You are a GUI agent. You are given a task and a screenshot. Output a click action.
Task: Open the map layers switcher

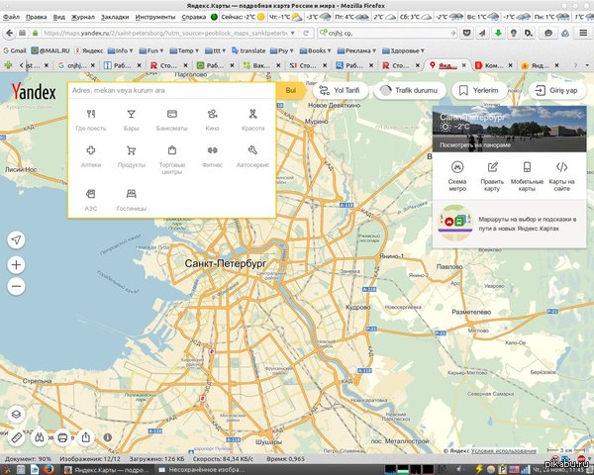16,414
